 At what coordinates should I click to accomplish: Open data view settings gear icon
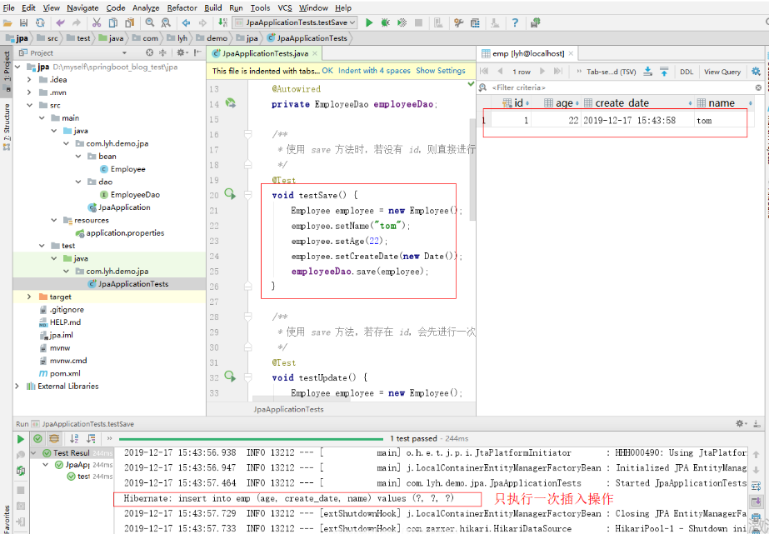click(757, 72)
